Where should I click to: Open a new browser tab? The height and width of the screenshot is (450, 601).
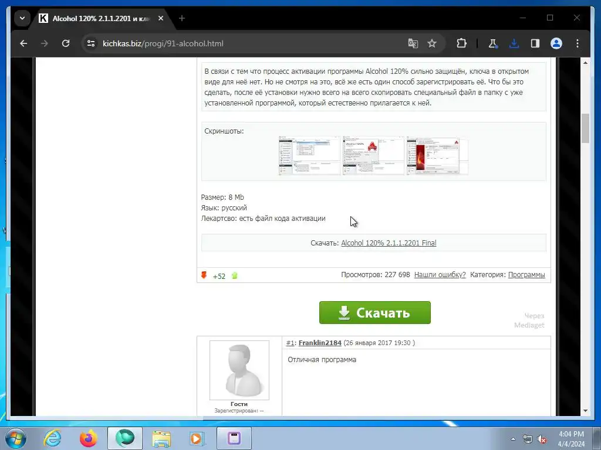point(182,18)
